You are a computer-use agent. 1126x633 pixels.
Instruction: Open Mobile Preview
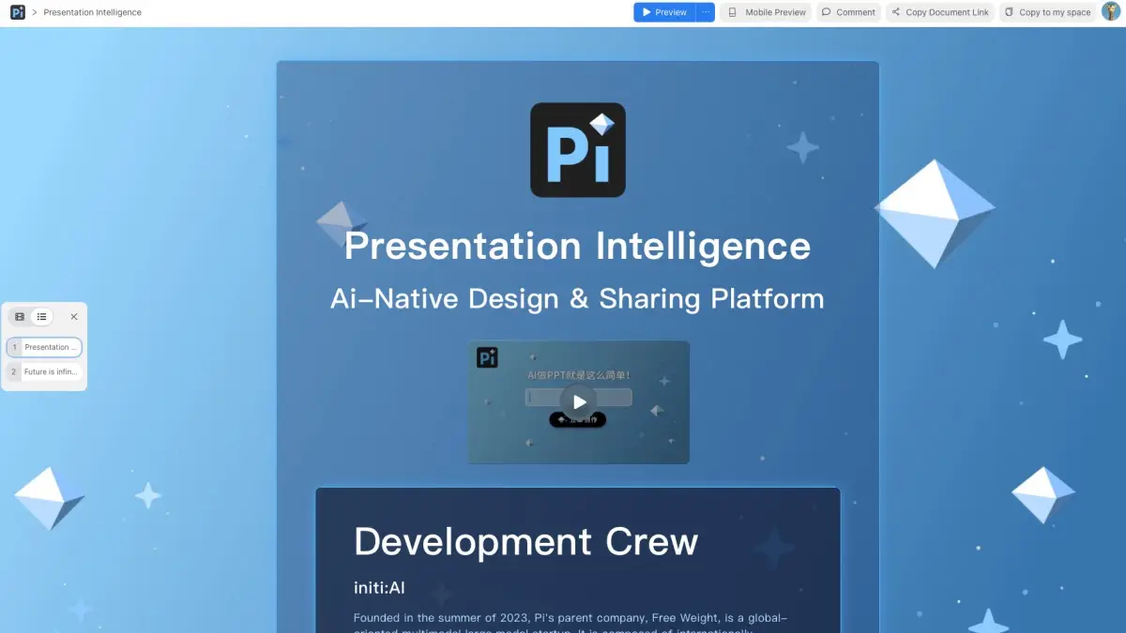[x=766, y=12]
